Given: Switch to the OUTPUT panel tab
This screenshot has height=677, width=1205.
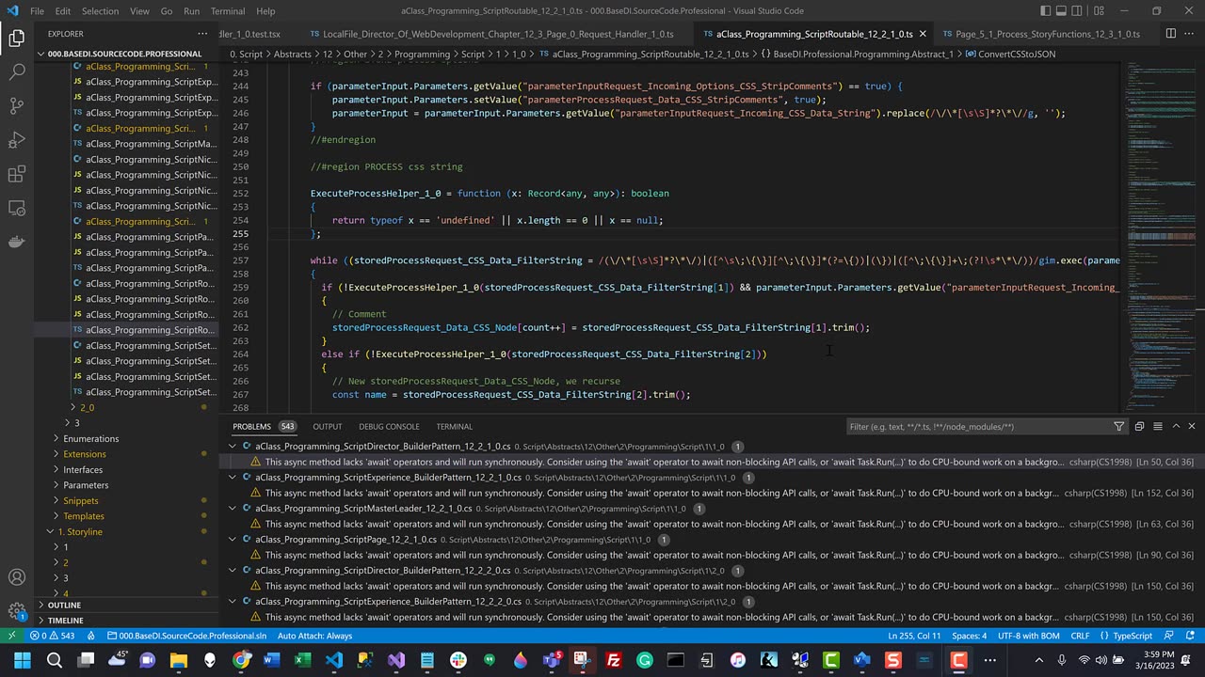Looking at the screenshot, I should coord(328,426).
